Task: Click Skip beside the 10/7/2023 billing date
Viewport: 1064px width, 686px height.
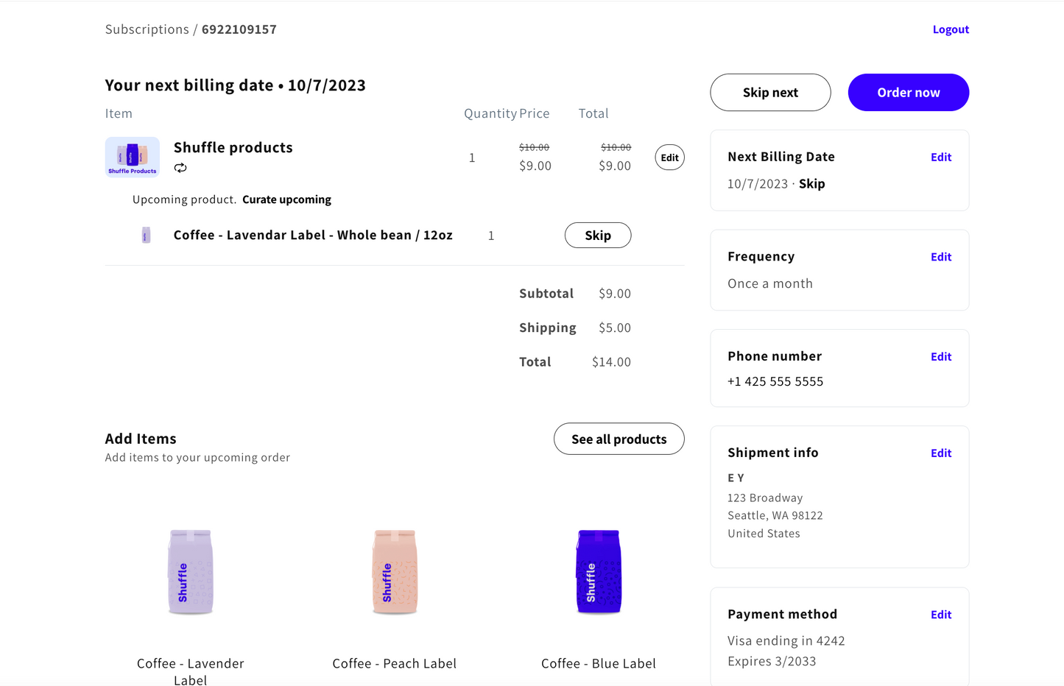Action: [x=811, y=184]
